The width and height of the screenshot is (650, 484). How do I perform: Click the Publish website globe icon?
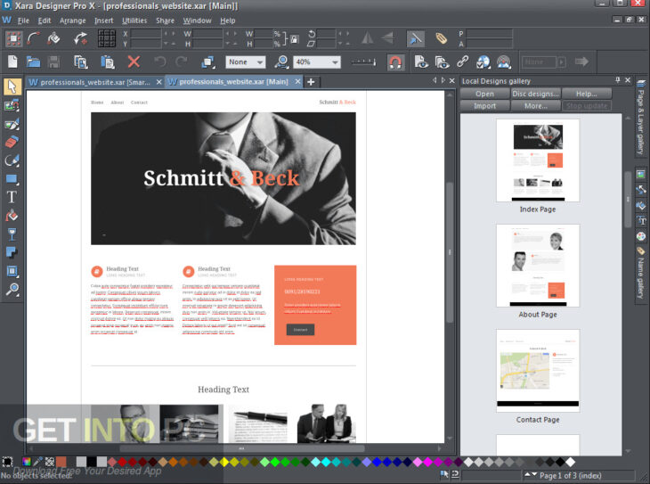coord(483,62)
